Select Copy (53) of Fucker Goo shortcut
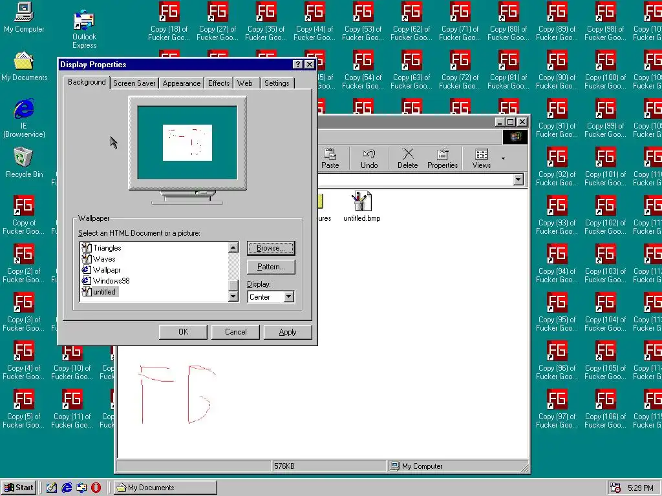662x496 pixels. 363,21
